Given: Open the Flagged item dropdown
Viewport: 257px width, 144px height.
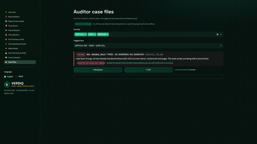Looking at the screenshot, I should coord(148,45).
